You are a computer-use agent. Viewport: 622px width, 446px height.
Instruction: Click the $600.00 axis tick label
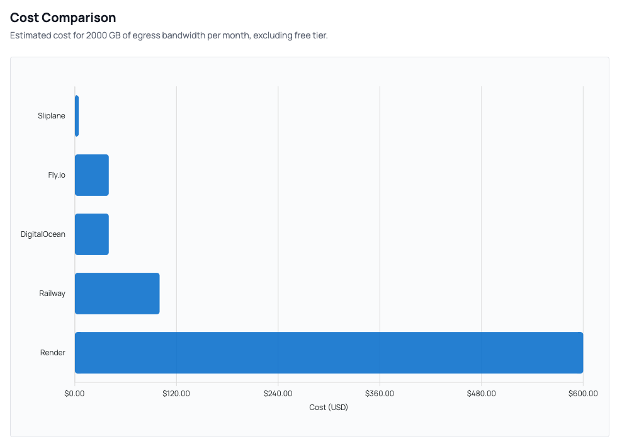(584, 392)
